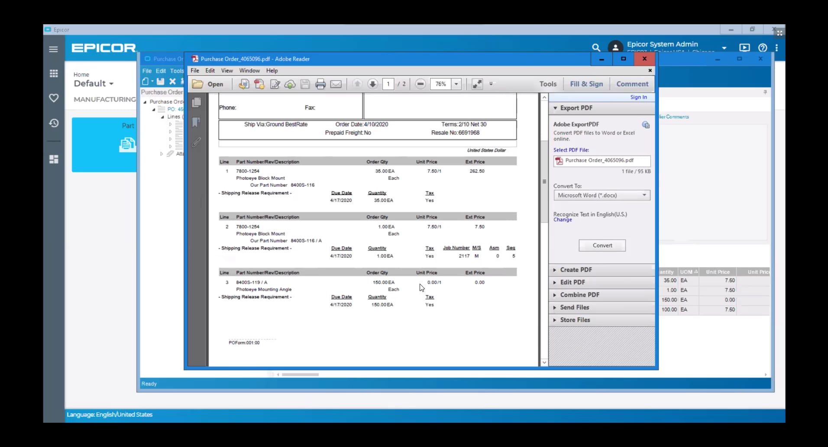Email the PDF using the envelope icon
The image size is (828, 447).
coord(336,84)
